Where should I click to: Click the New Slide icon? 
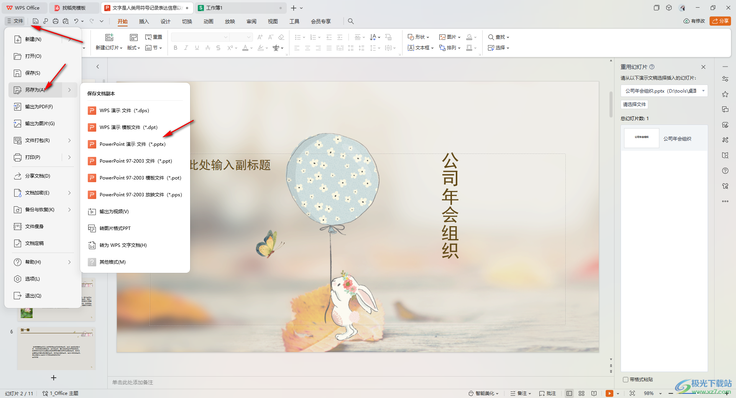click(x=109, y=37)
